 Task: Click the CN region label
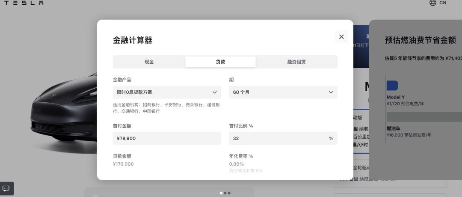(443, 3)
